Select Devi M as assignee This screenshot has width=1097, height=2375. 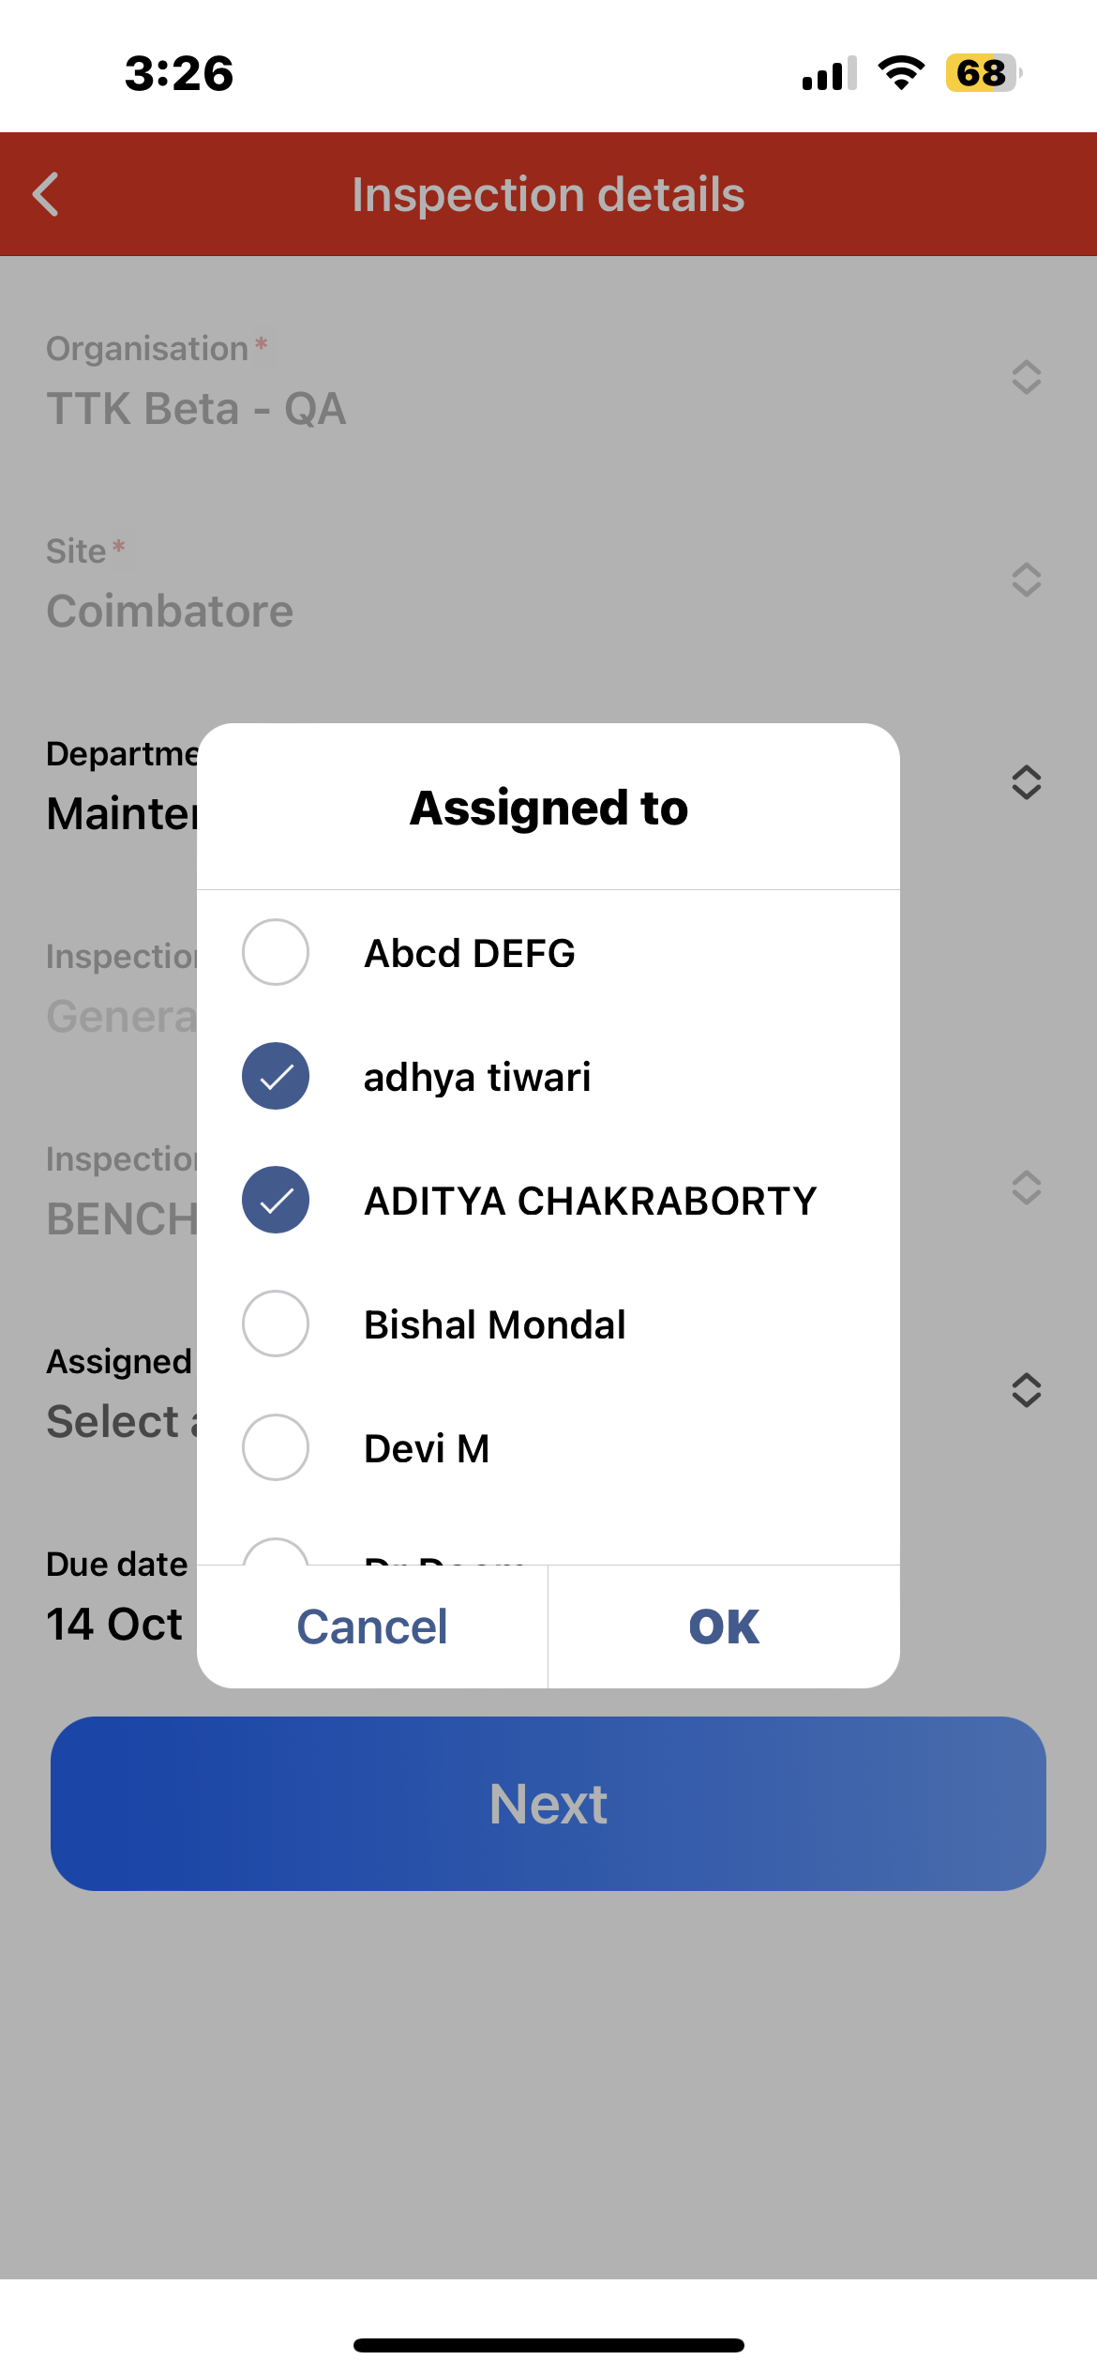(x=276, y=1447)
